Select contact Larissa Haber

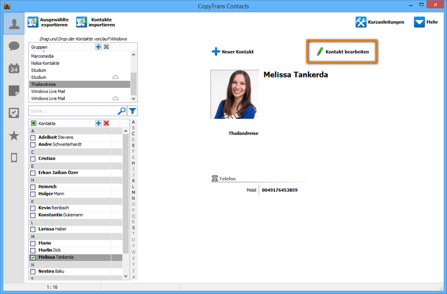coord(76,229)
